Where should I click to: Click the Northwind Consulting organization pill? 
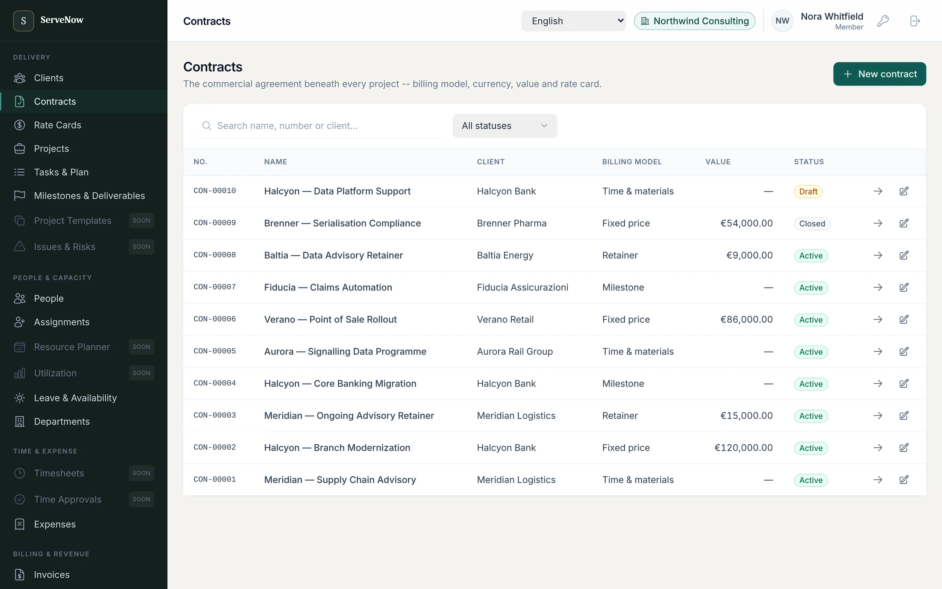[x=695, y=21]
